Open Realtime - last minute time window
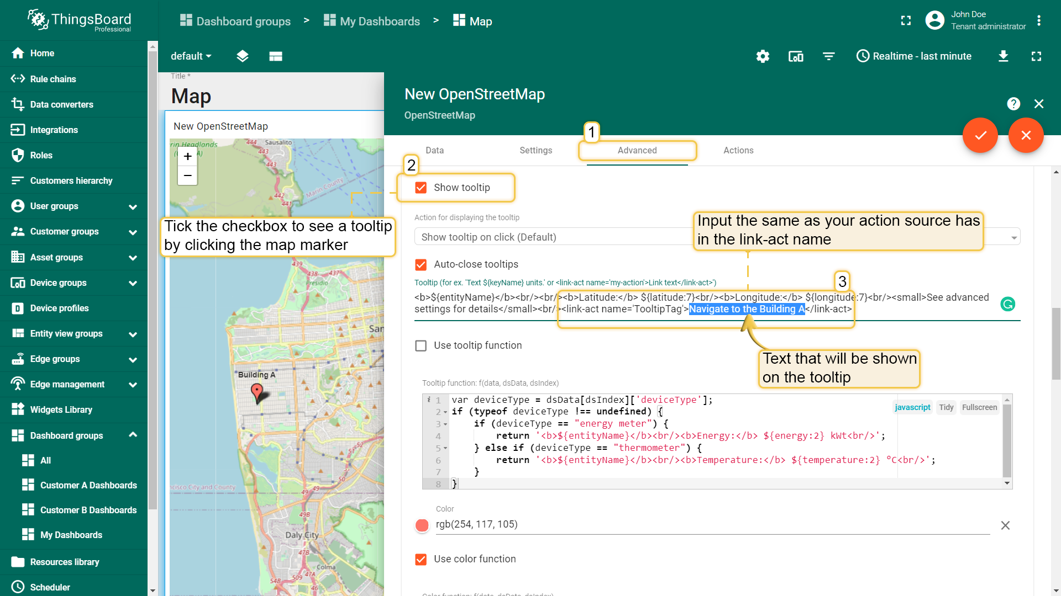The image size is (1061, 596). pyautogui.click(x=914, y=56)
